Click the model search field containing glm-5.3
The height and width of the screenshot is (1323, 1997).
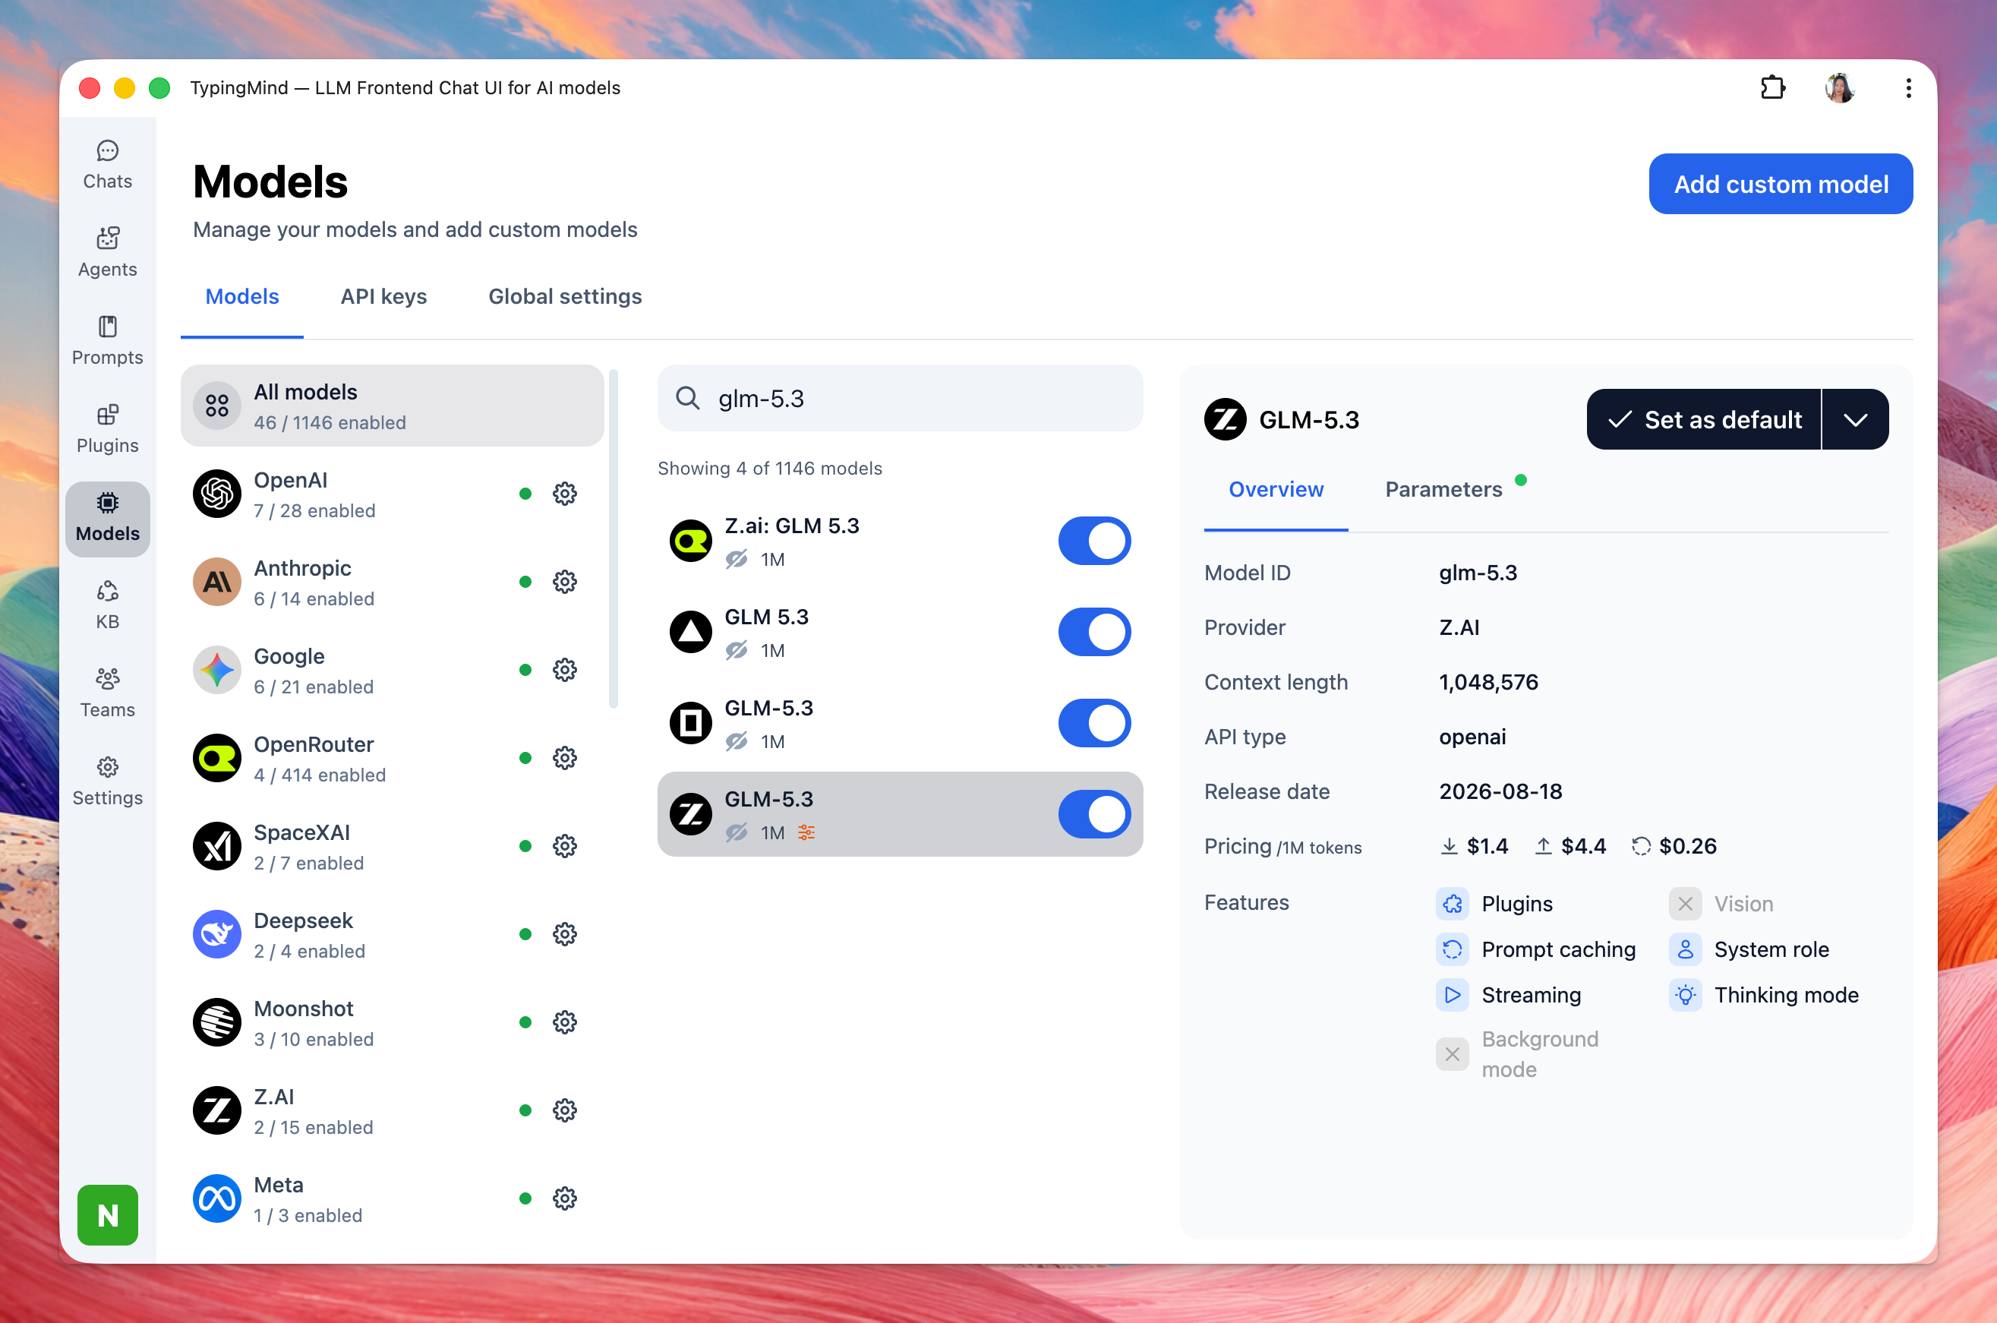click(x=900, y=398)
